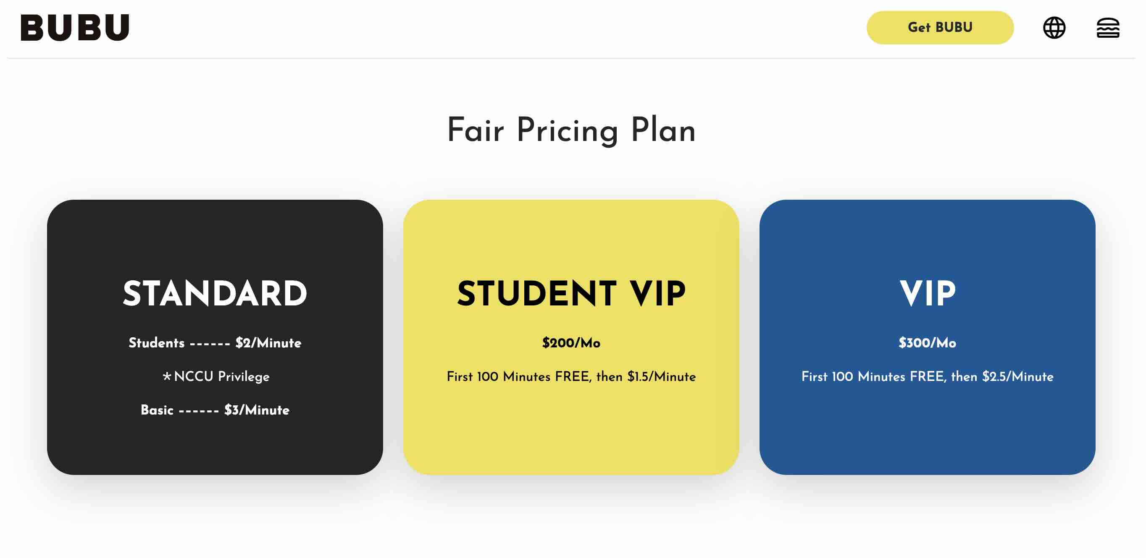This screenshot has height=558, width=1146.
Task: Click the globe language icon
Action: (1054, 28)
